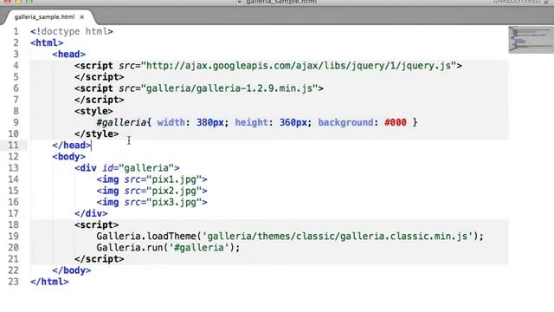Image resolution: width=554 pixels, height=312 pixels.
Task: Click the #galleria CSS selector
Action: [121, 122]
